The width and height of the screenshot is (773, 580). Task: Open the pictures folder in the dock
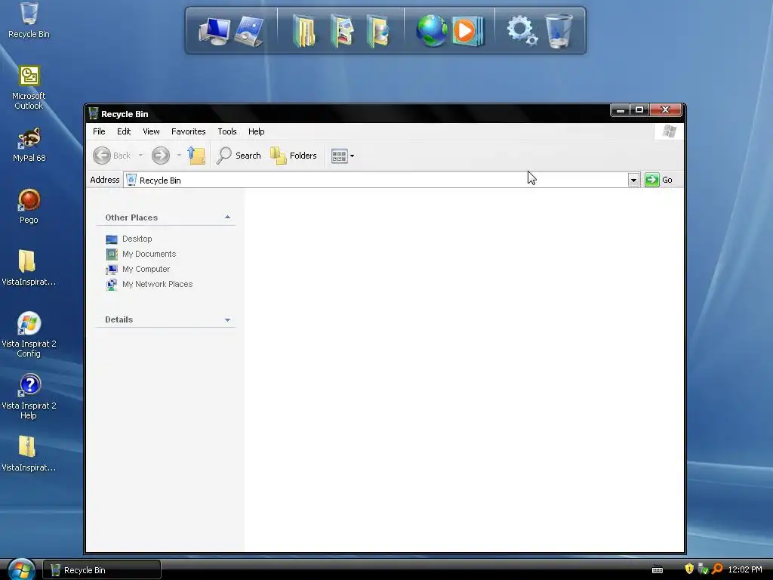(x=343, y=32)
